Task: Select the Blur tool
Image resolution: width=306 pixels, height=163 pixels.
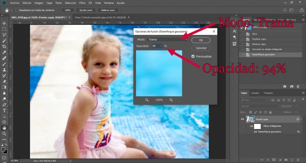Action: click(x=4, y=93)
